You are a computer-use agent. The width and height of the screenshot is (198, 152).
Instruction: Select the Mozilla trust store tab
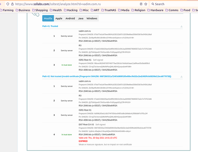click(x=48, y=18)
